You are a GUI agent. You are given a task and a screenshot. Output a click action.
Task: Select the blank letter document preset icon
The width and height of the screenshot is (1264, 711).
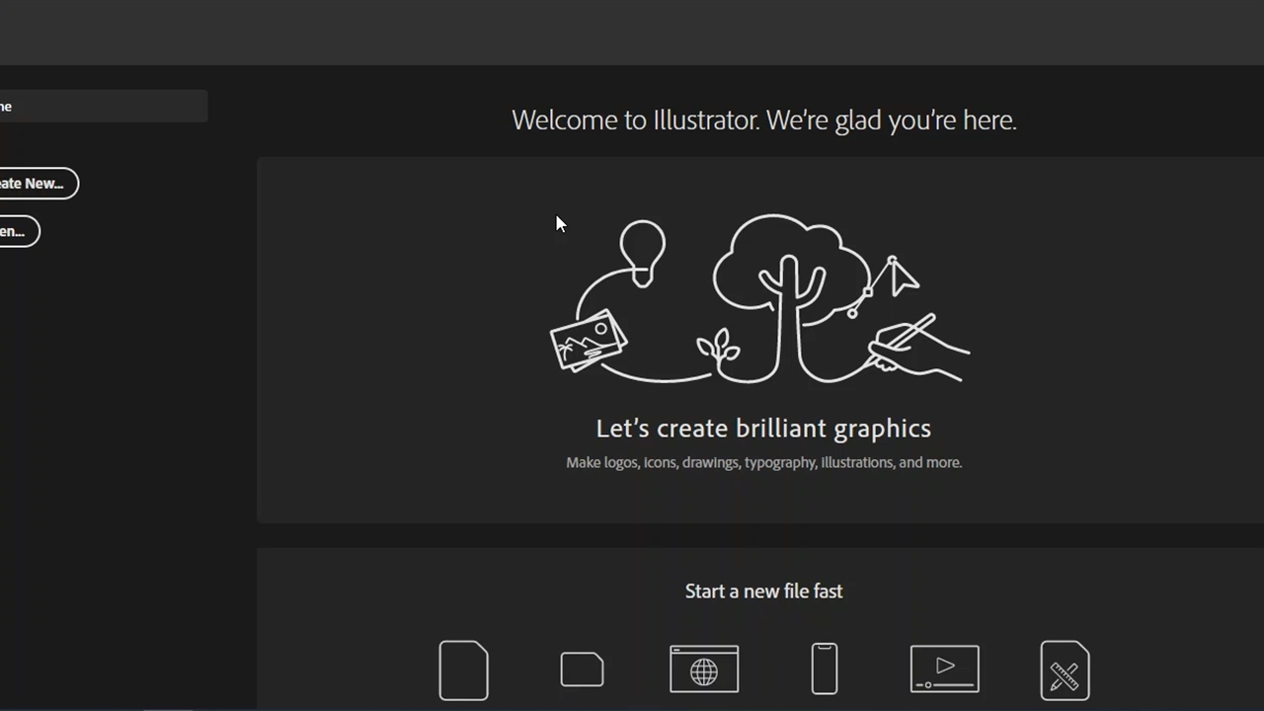coord(463,671)
